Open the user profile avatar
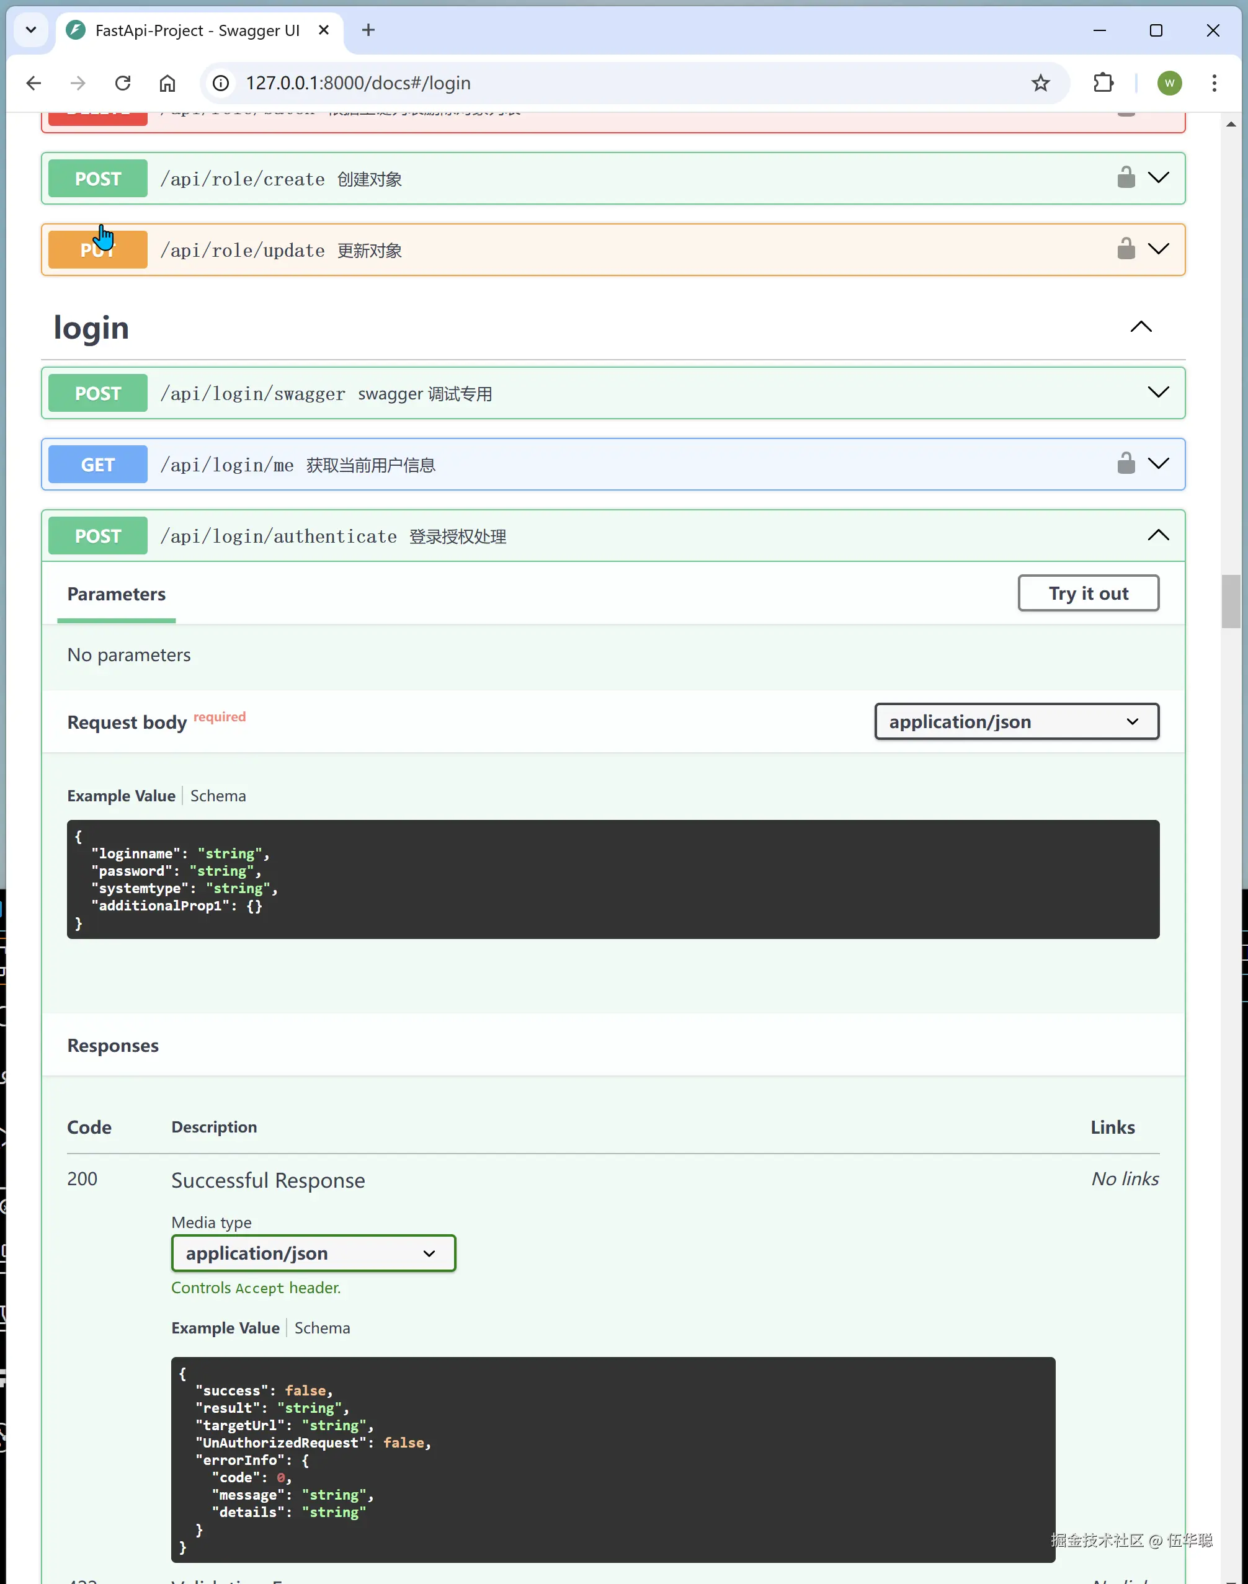 pos(1169,83)
